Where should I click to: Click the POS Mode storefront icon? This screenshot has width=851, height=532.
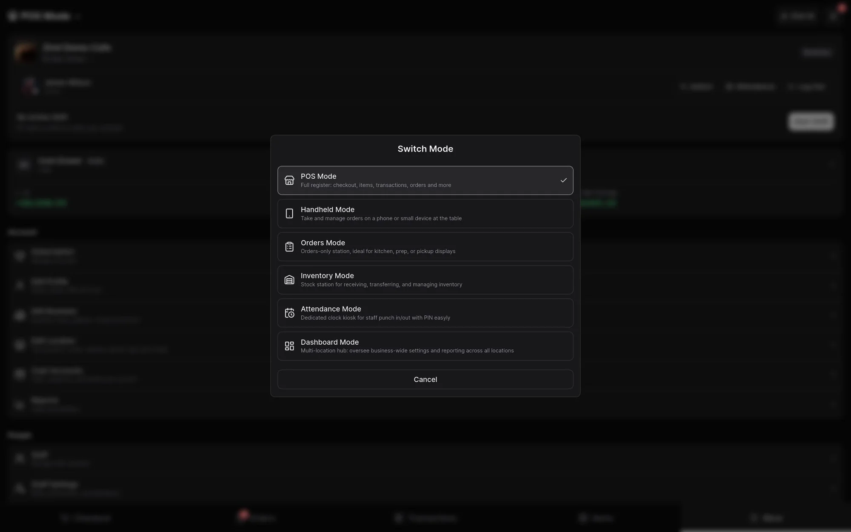coord(289,180)
